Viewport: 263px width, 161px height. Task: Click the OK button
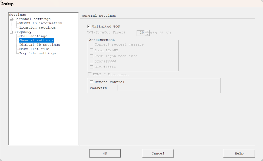(x=105, y=153)
